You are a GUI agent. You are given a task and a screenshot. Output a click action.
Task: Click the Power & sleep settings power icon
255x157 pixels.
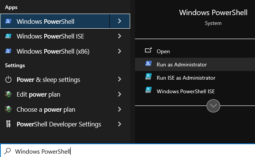[8, 80]
